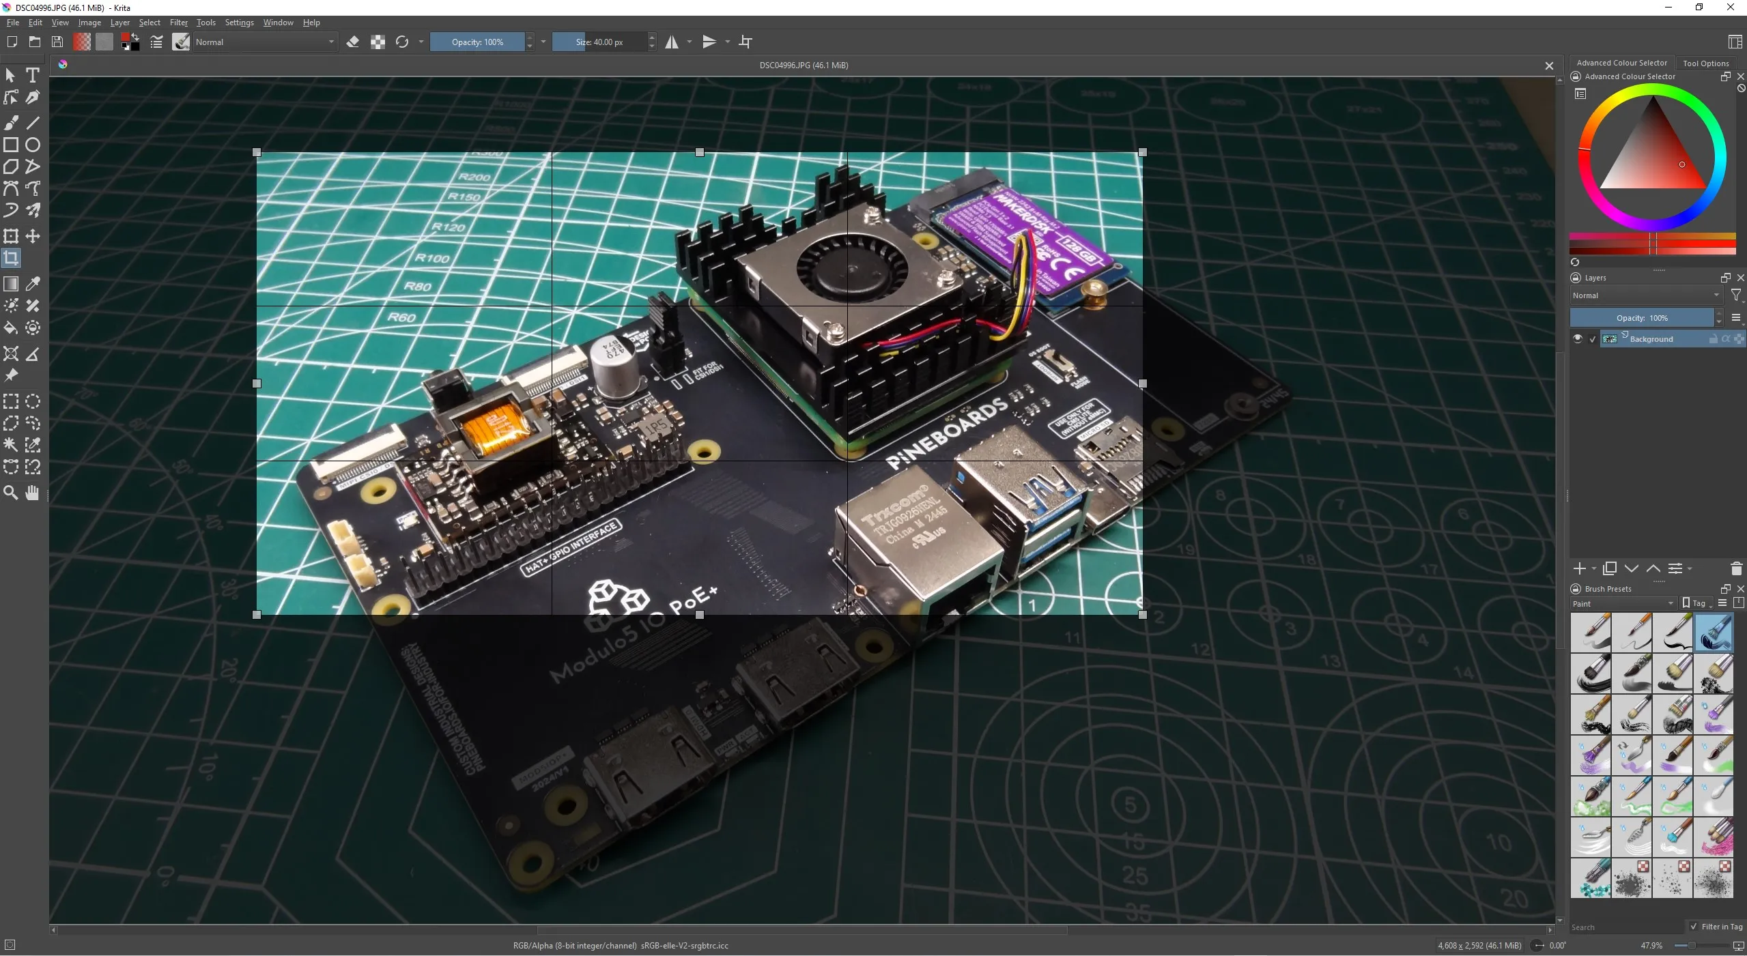Hide the Background layer with eye icon

point(1577,339)
